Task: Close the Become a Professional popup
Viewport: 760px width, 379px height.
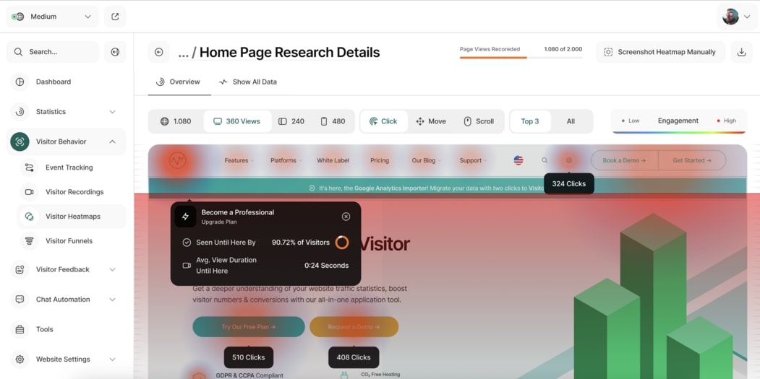Action: pos(346,217)
